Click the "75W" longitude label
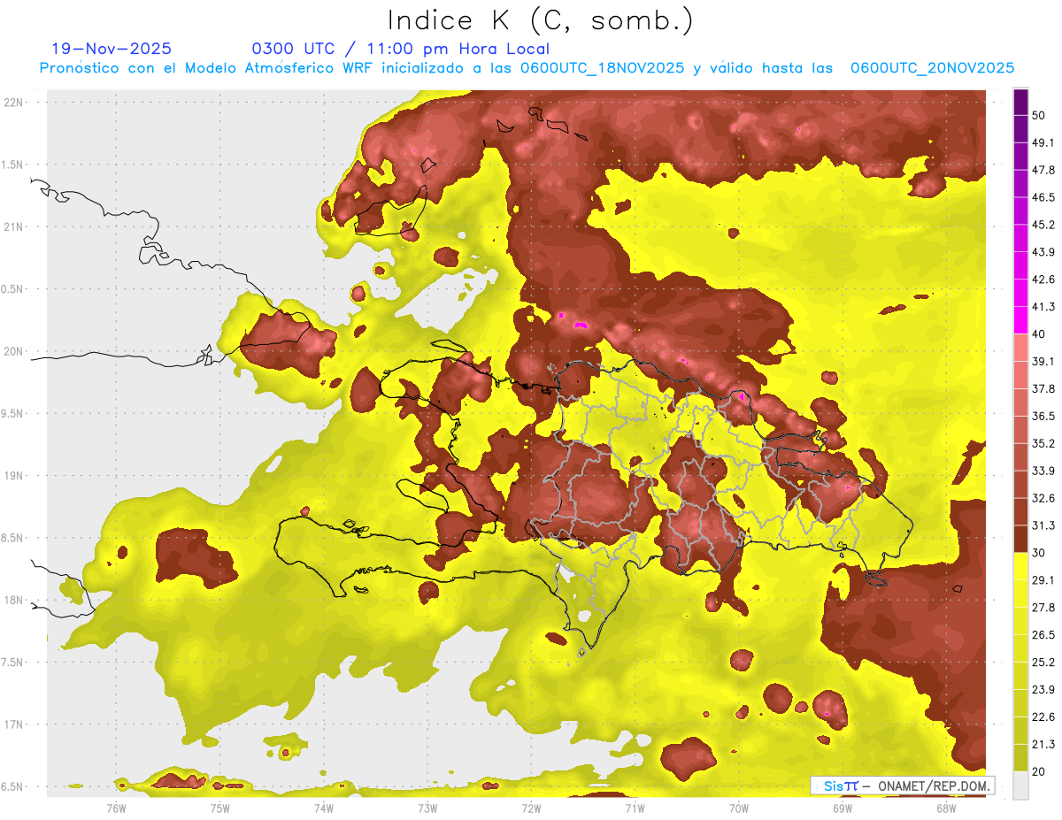1062x820 pixels. [219, 808]
